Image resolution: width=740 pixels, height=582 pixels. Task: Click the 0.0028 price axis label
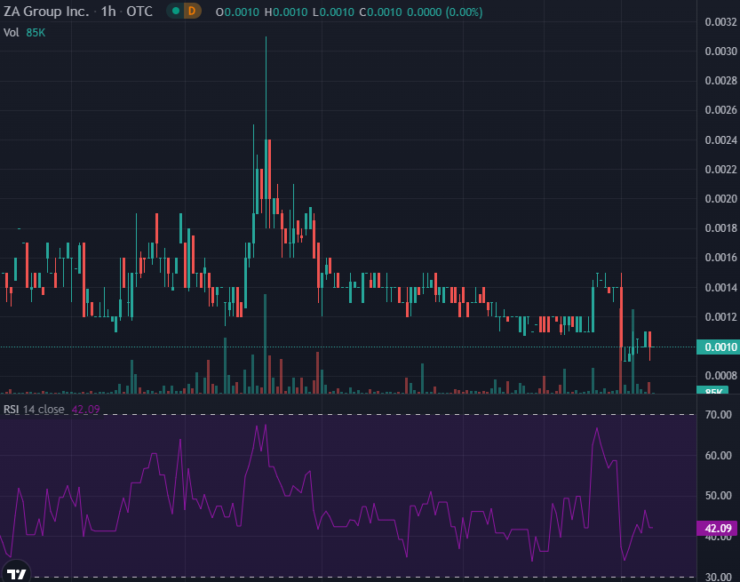[x=720, y=81]
